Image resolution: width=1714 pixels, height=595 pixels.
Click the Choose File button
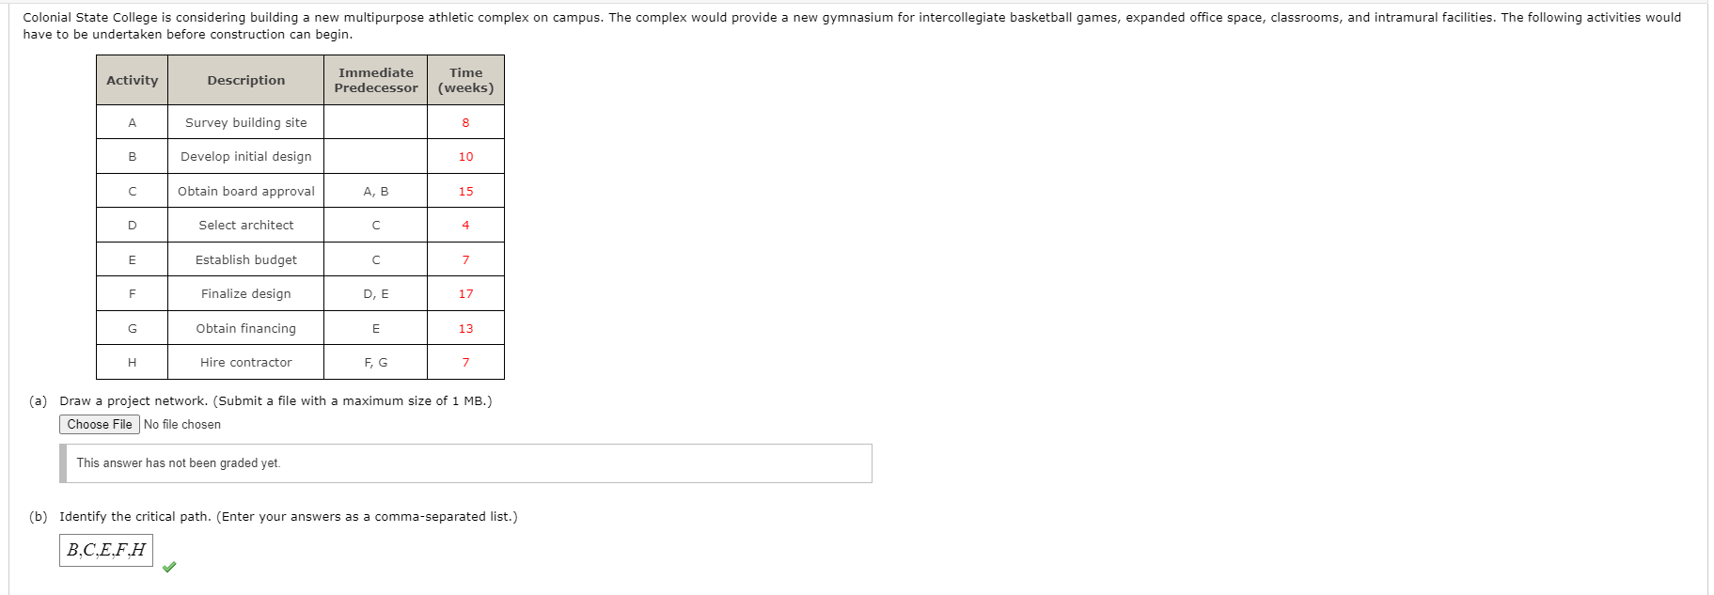tap(100, 425)
